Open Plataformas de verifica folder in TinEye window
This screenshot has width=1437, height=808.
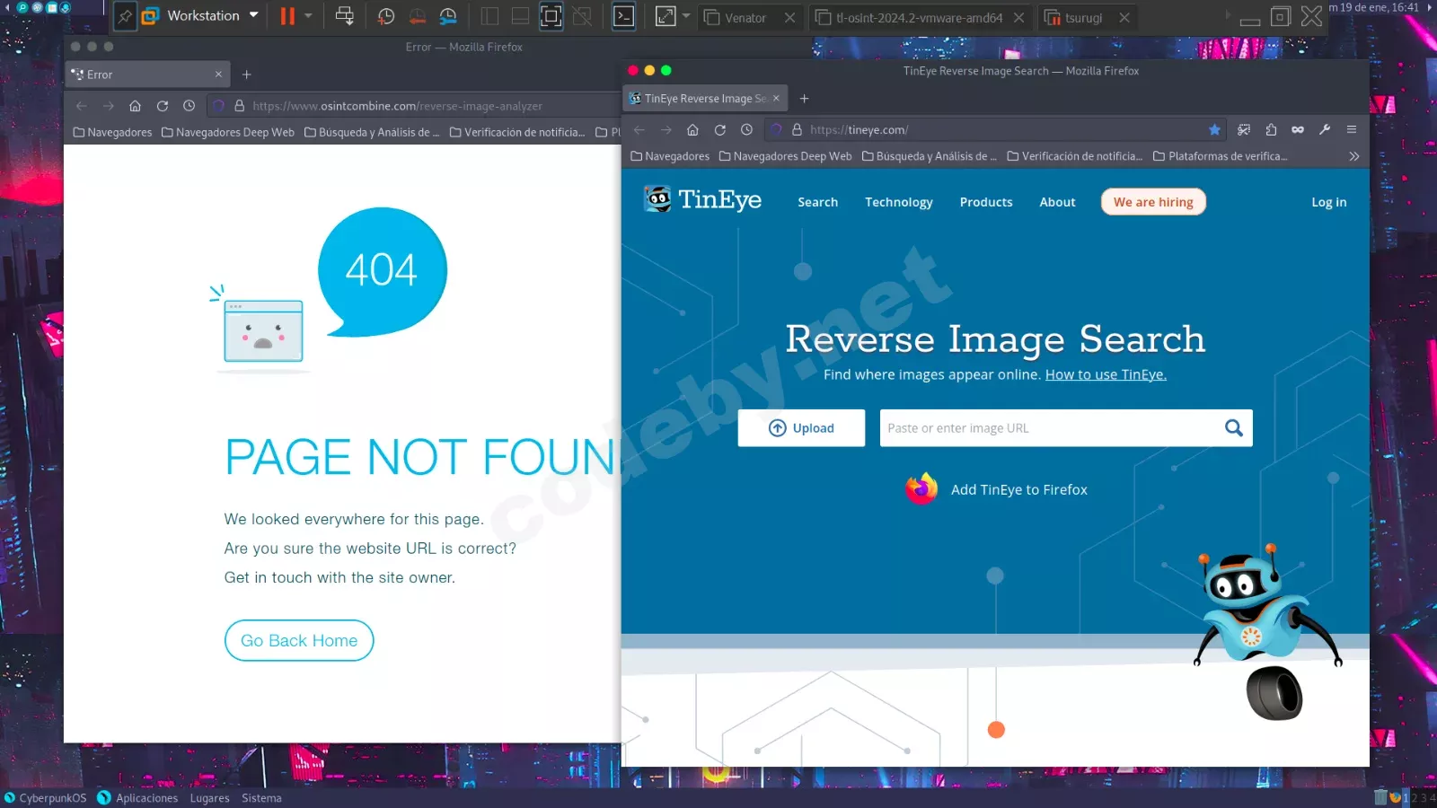[x=1221, y=156]
